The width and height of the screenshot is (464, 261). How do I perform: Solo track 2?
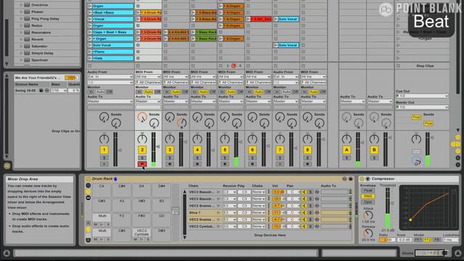142,158
